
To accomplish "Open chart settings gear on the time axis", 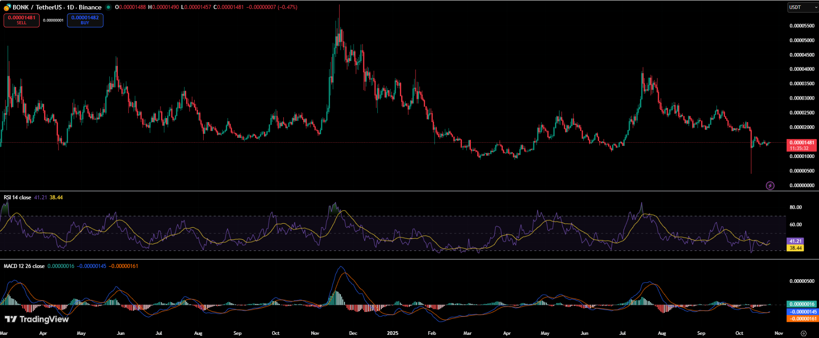I will [804, 333].
